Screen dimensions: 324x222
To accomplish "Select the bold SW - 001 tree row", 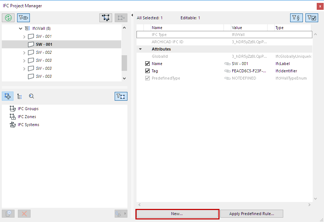I will click(62, 44).
